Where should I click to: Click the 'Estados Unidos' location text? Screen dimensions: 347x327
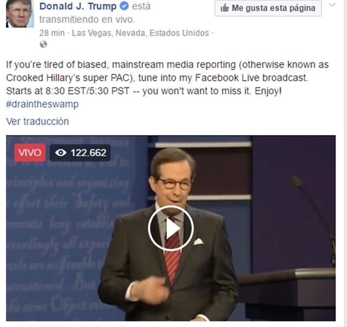[x=179, y=33]
